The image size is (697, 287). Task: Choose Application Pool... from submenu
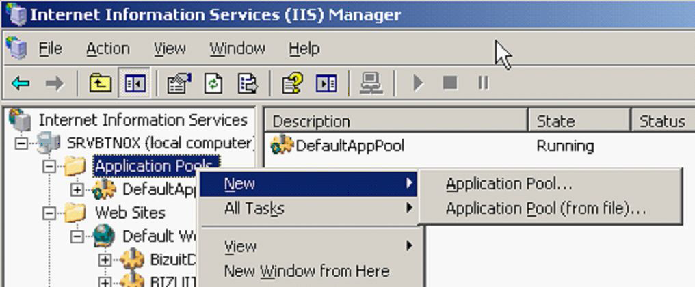(550, 184)
